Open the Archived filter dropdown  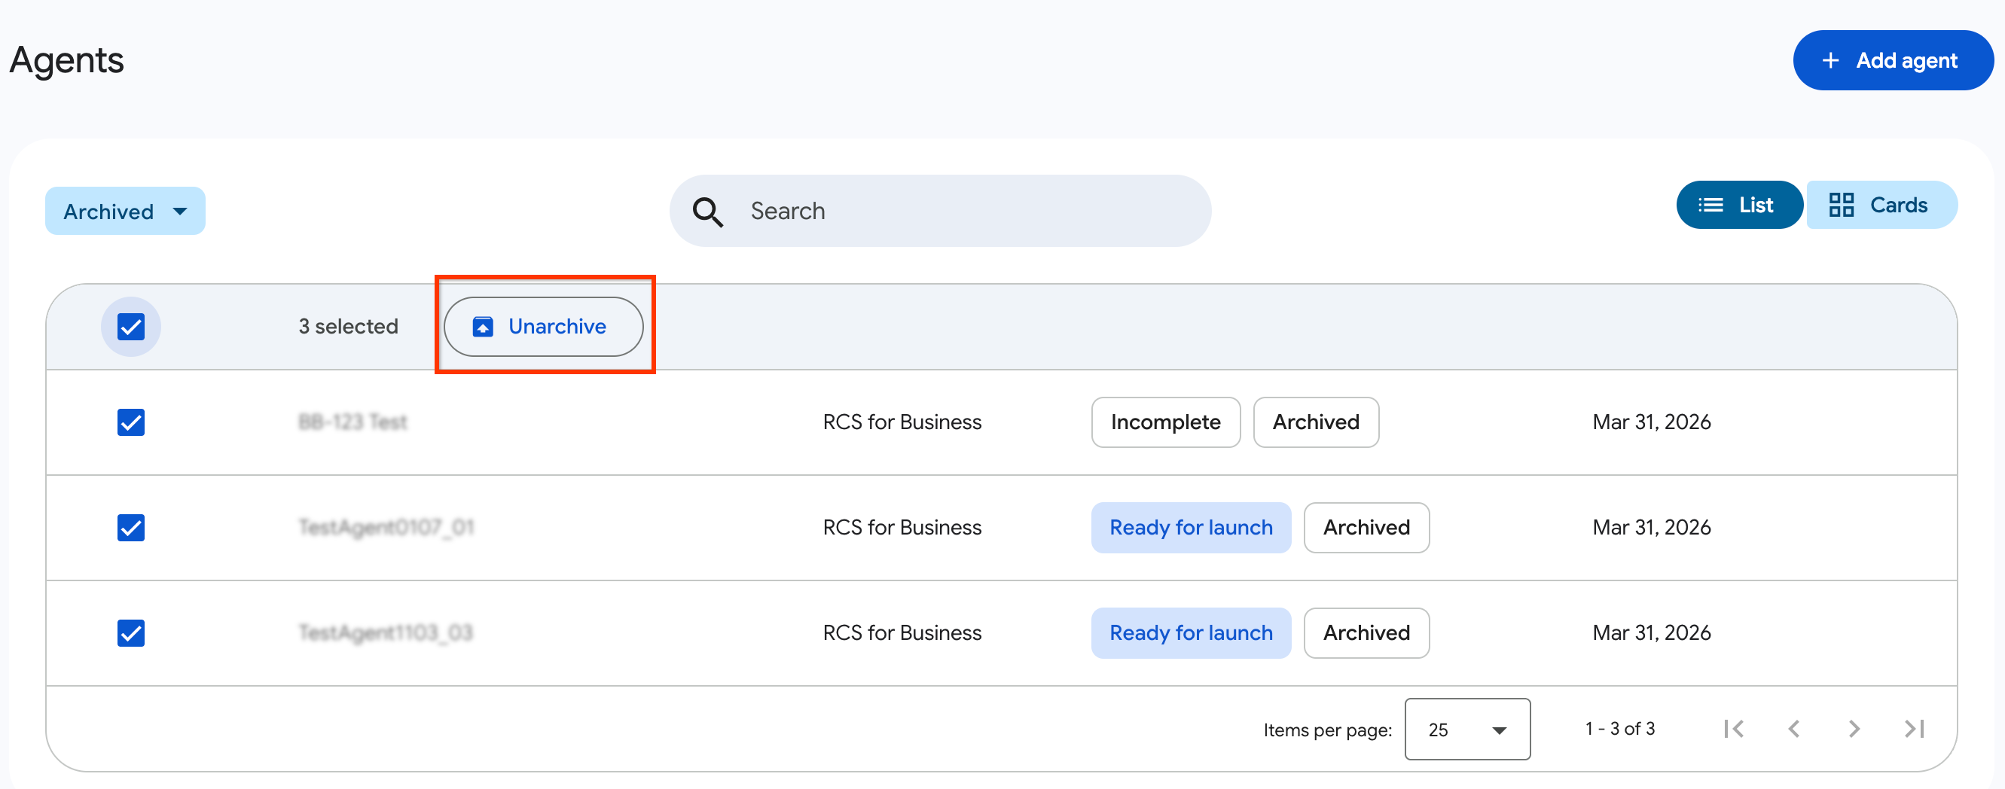(124, 210)
